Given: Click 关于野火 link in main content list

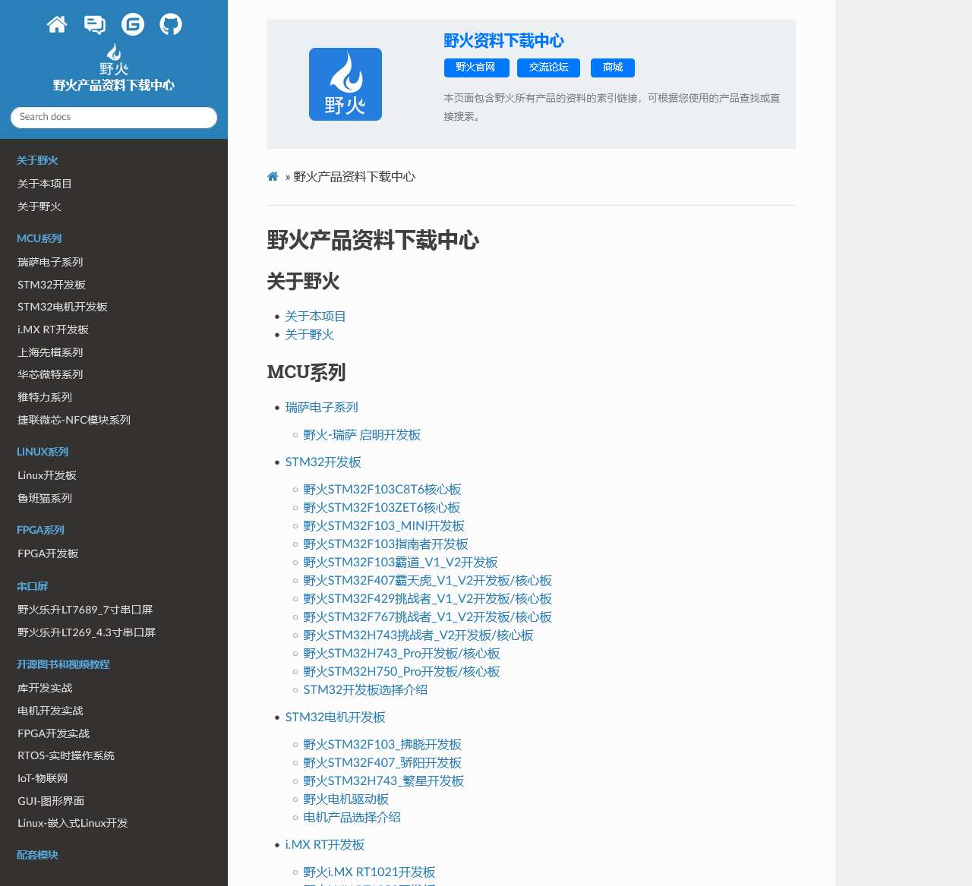Looking at the screenshot, I should [x=309, y=335].
